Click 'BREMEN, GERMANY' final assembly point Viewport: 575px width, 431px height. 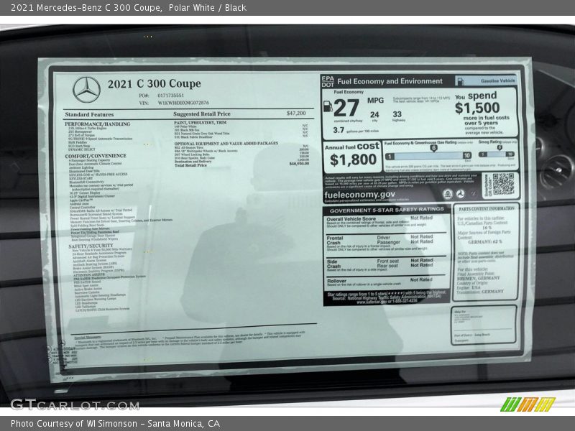478,278
